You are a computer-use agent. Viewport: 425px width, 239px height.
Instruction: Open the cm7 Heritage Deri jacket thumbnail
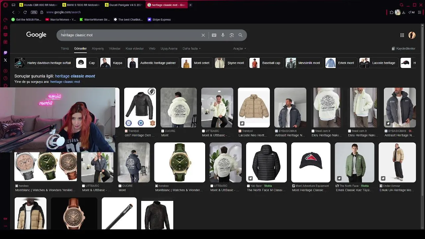(140, 108)
